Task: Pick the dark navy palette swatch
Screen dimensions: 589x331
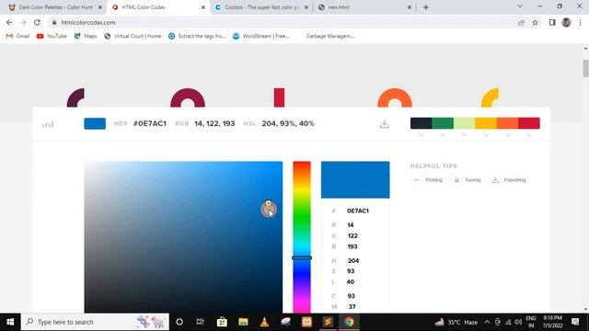Action: (422, 123)
